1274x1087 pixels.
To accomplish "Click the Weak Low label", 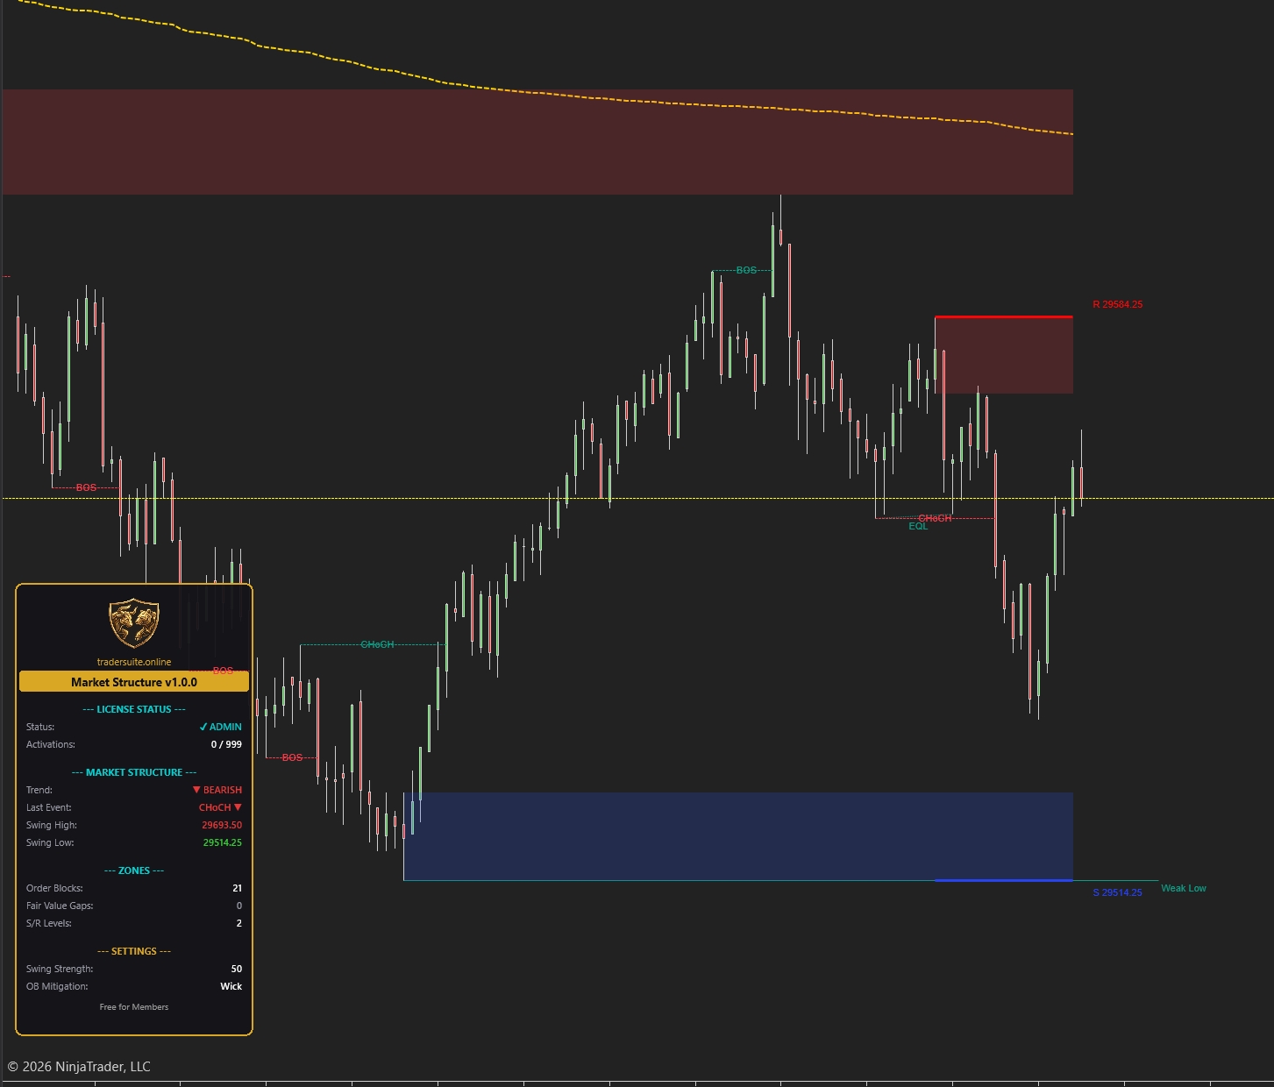I will [1183, 888].
